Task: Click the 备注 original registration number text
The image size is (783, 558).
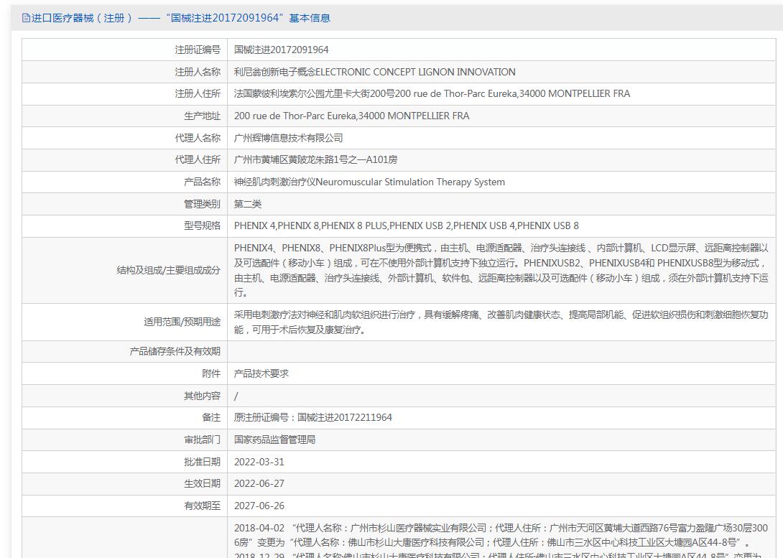Action: coord(313,417)
